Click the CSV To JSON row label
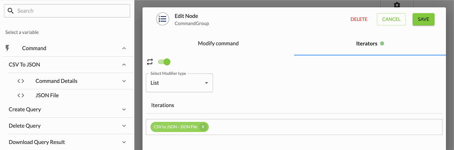This screenshot has width=454, height=150. [x=24, y=65]
